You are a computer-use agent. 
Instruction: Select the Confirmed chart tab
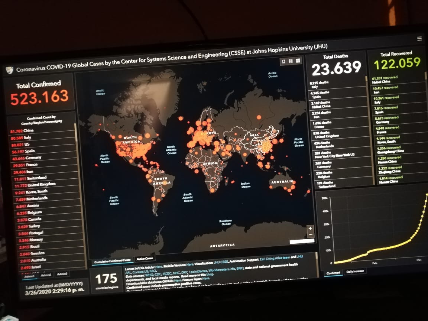pyautogui.click(x=333, y=273)
